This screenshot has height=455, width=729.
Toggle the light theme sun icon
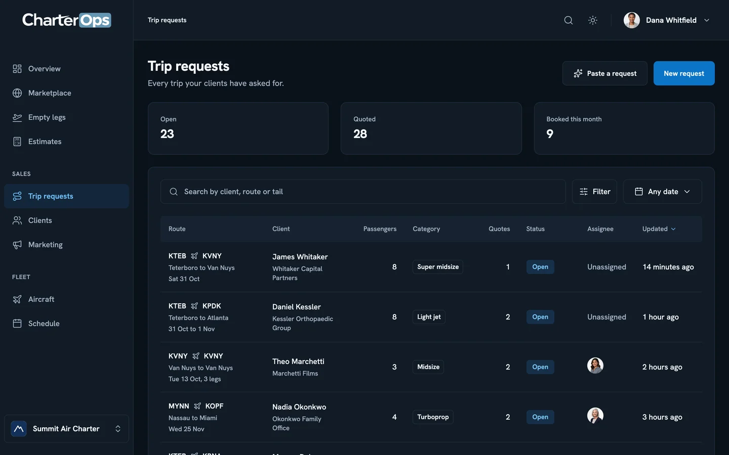(593, 20)
